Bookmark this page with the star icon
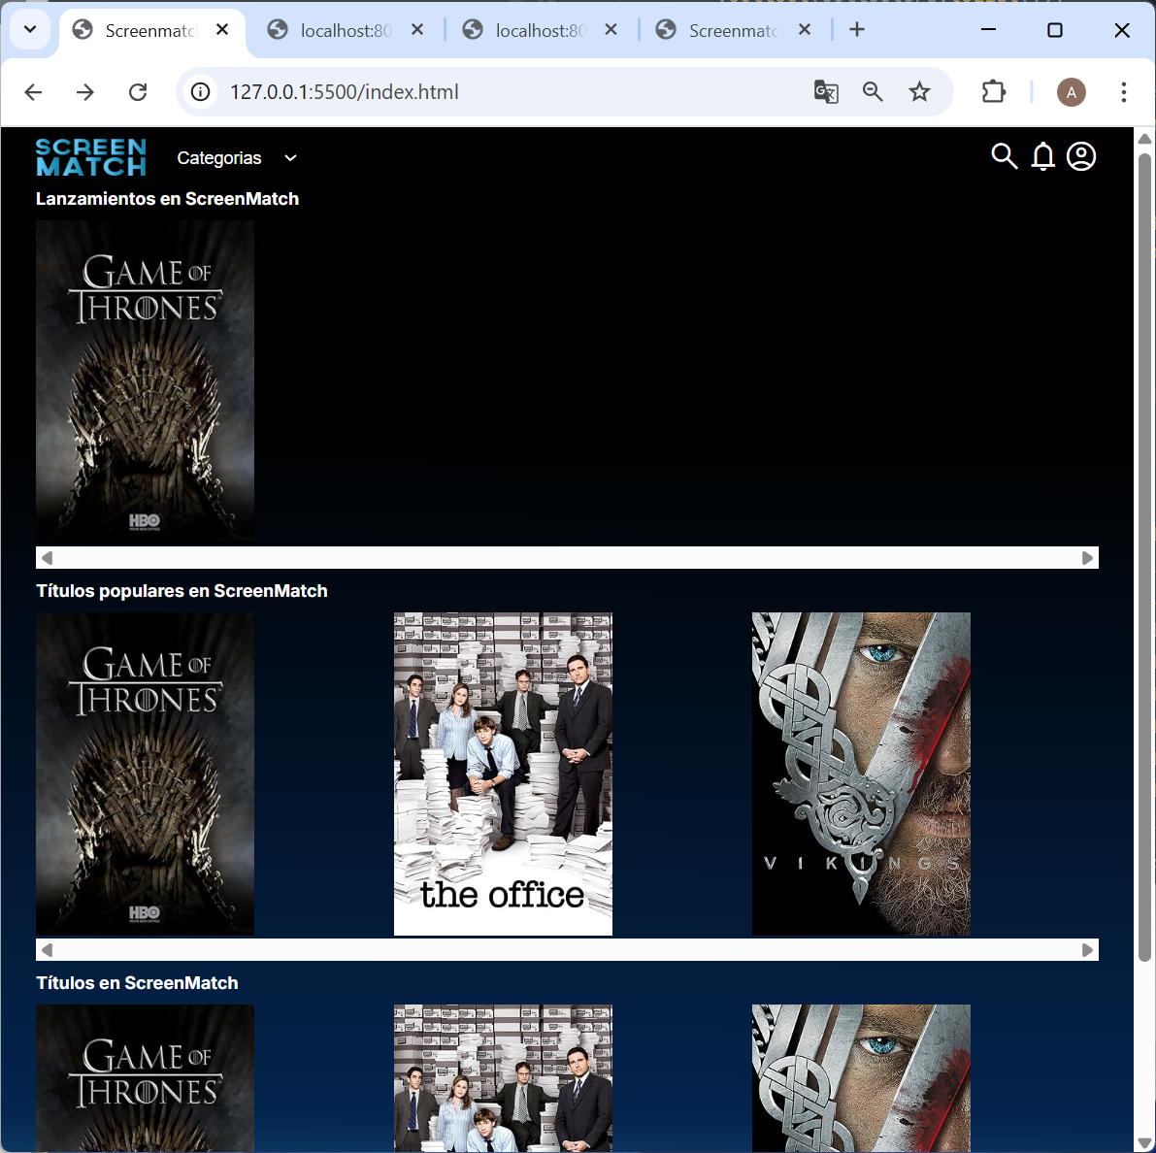1156x1153 pixels. coord(919,92)
